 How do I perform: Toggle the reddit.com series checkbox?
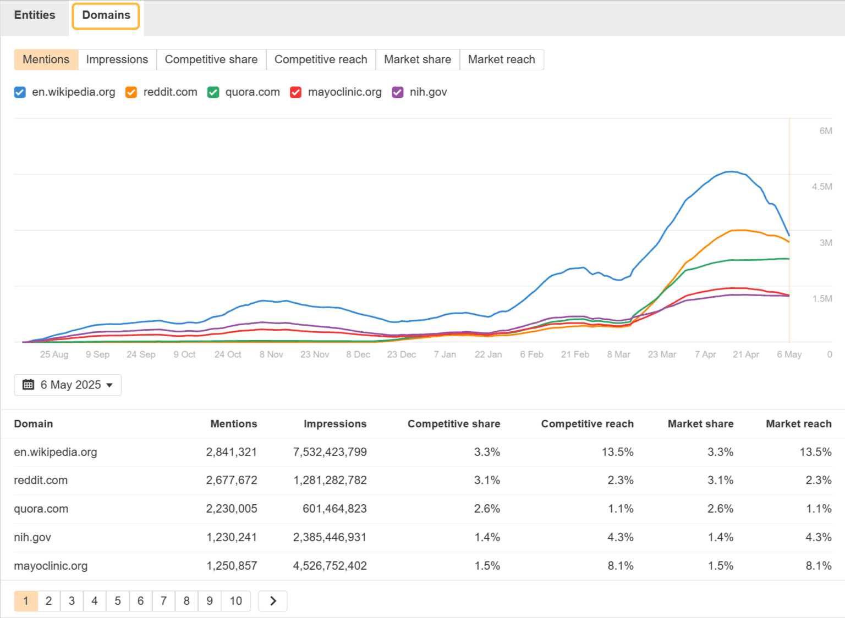[131, 92]
